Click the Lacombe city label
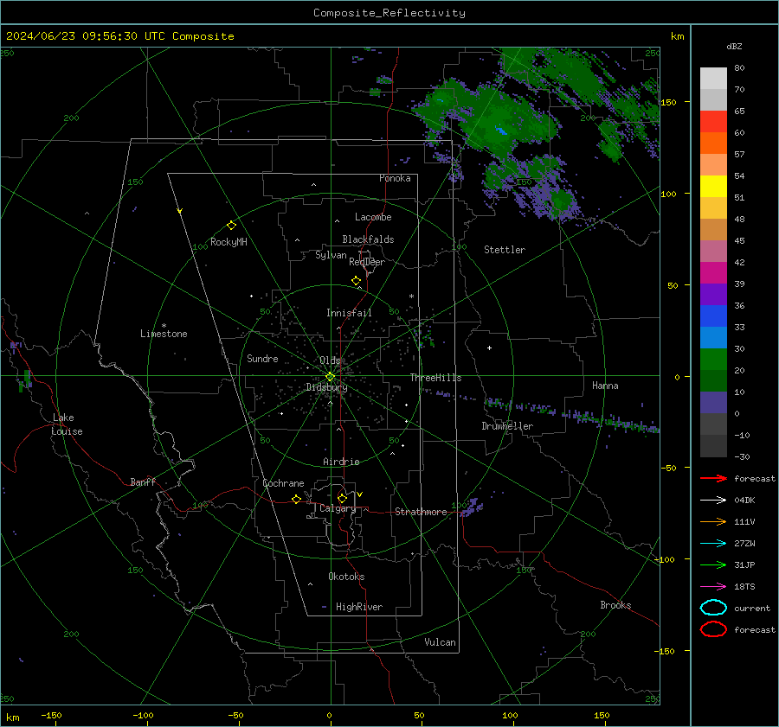This screenshot has width=779, height=727. point(373,217)
